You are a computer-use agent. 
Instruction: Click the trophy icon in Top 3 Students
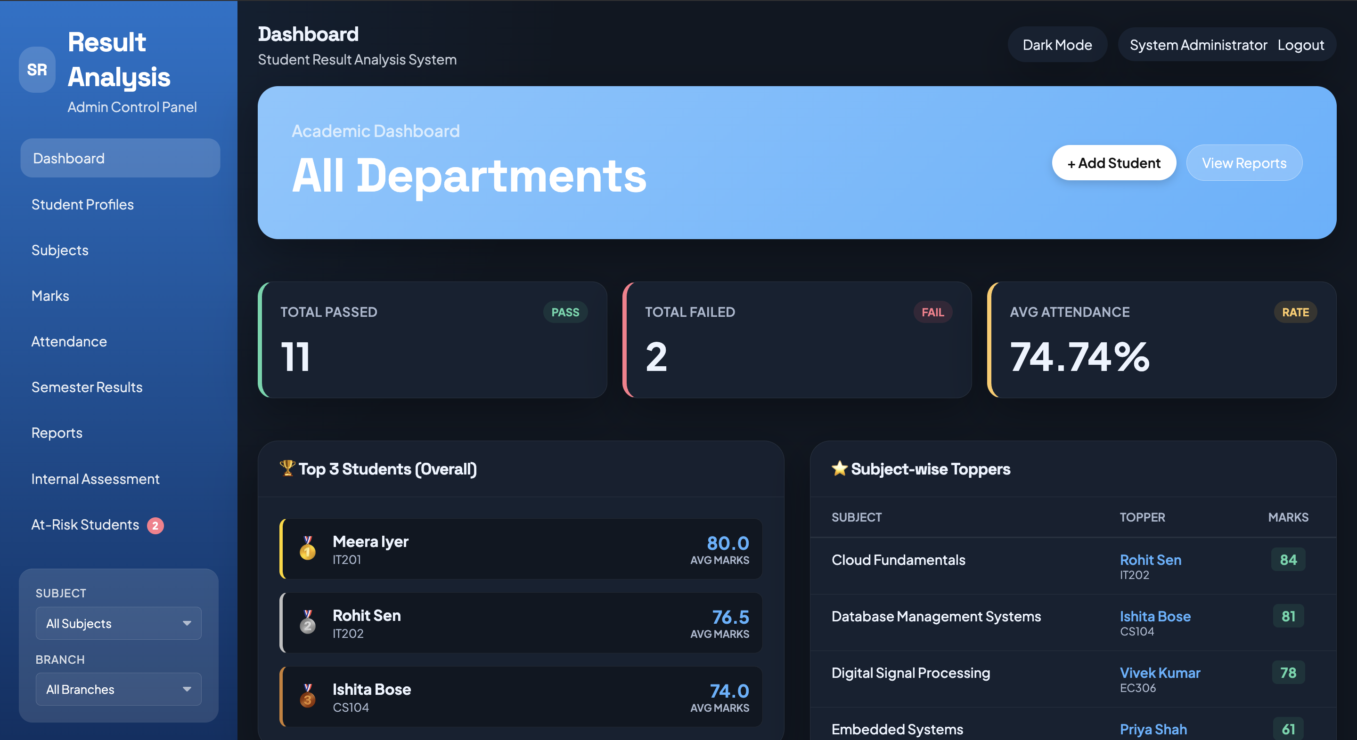tap(287, 468)
